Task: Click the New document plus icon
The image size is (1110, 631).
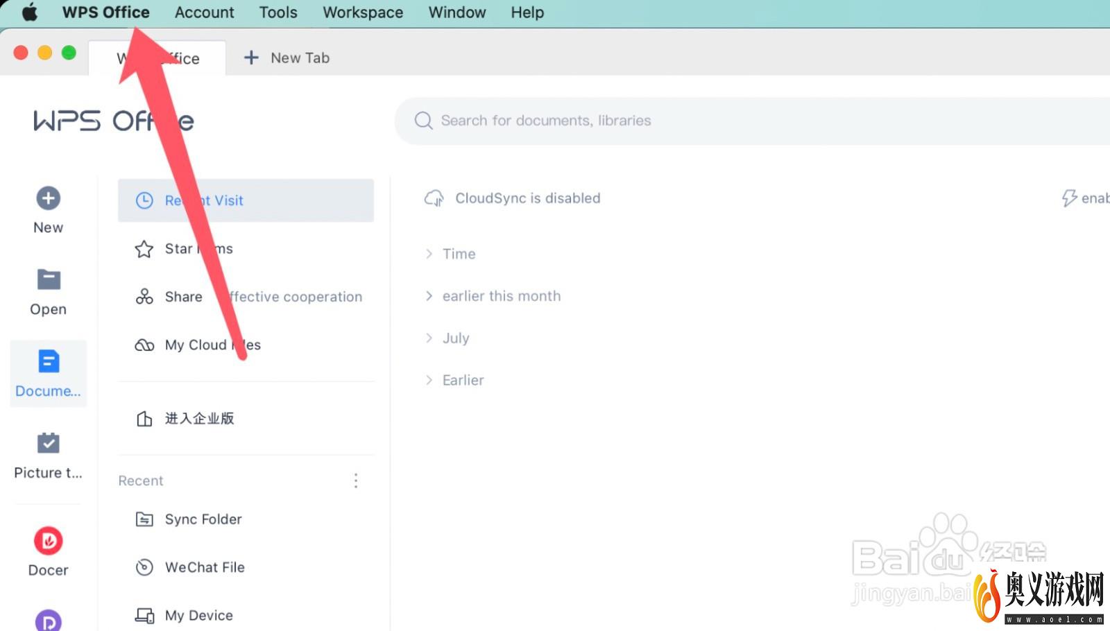Action: (48, 198)
